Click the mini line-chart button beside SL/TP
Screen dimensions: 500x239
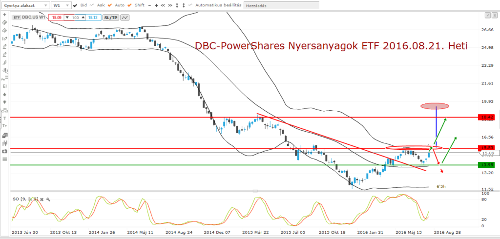(x=125, y=18)
